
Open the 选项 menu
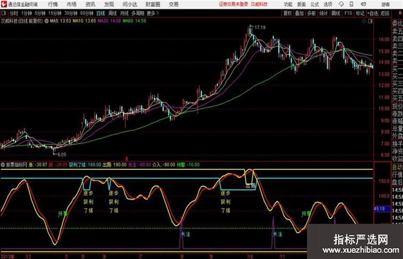pos(328,4)
